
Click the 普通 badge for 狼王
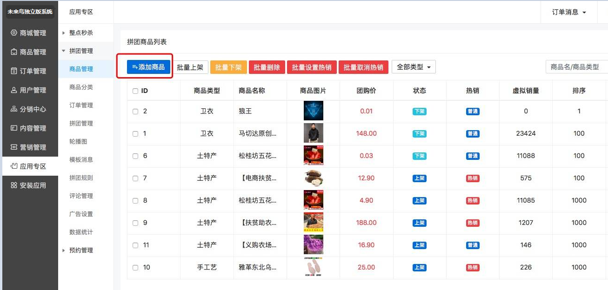point(473,112)
